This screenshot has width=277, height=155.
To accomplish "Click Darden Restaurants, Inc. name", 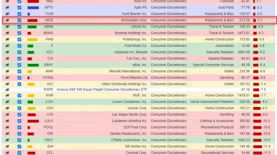I will [x=128, y=134].
